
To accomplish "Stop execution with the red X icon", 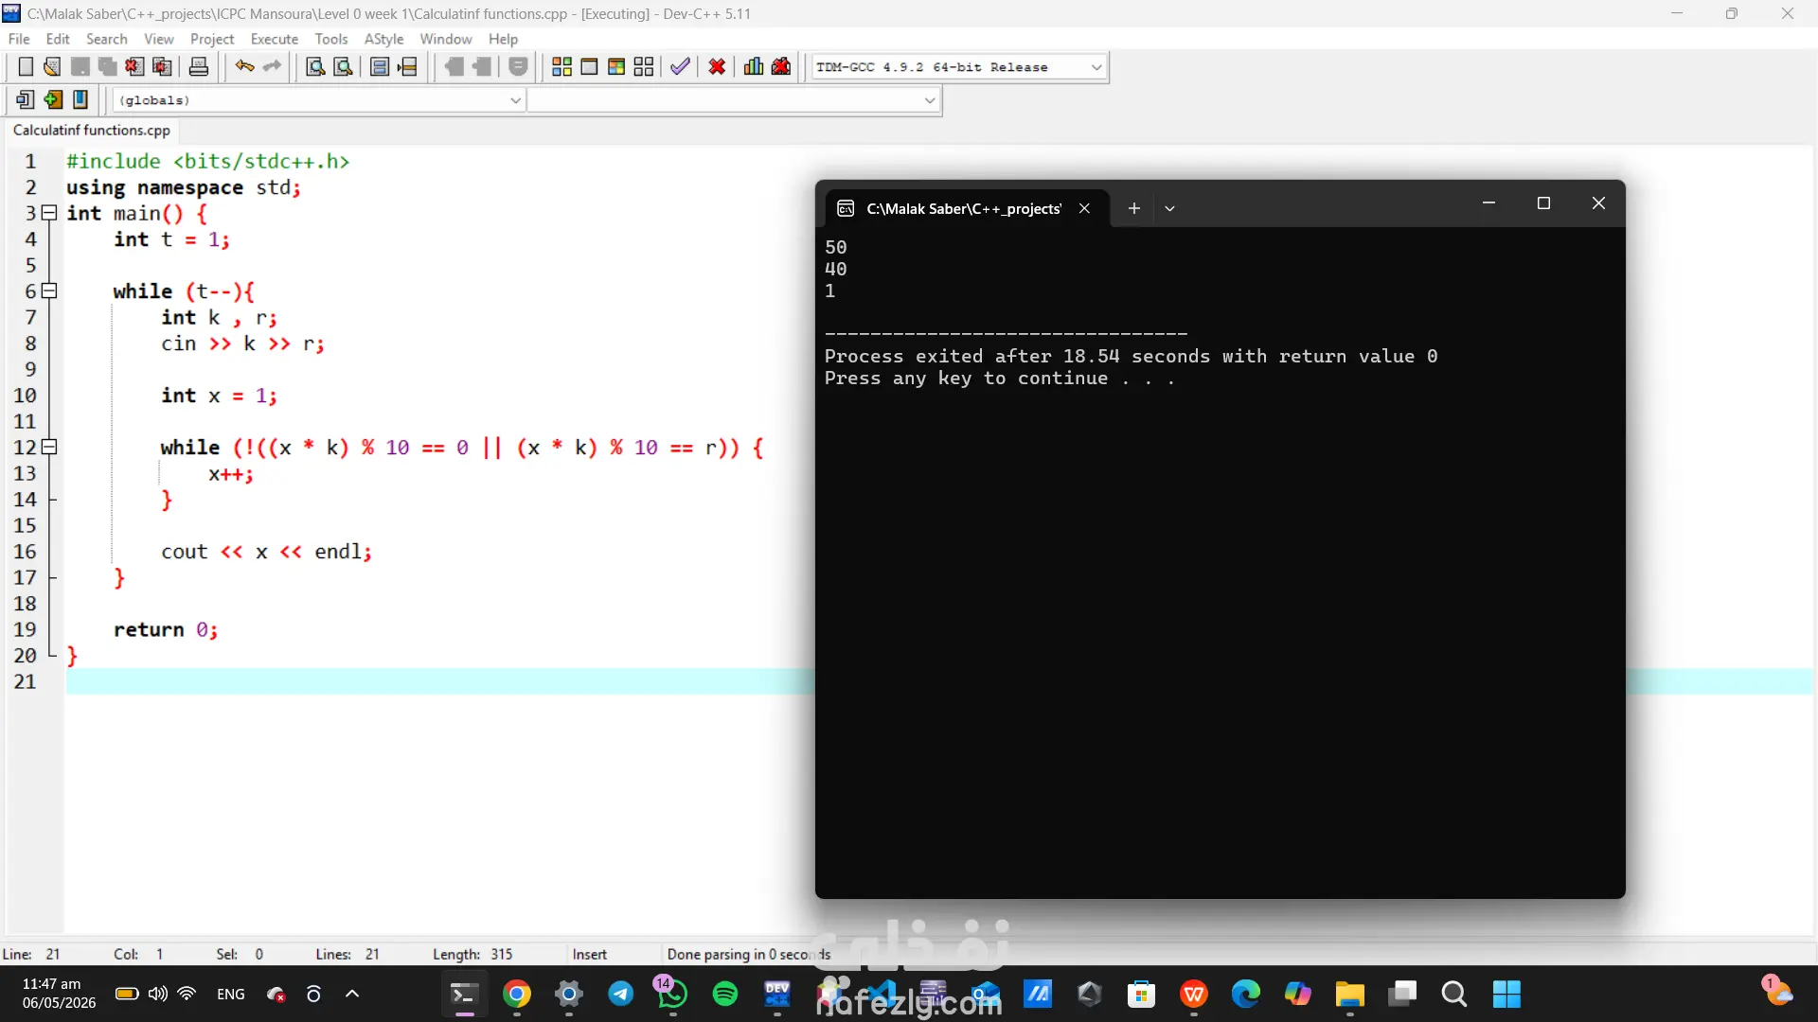I will 717,66.
